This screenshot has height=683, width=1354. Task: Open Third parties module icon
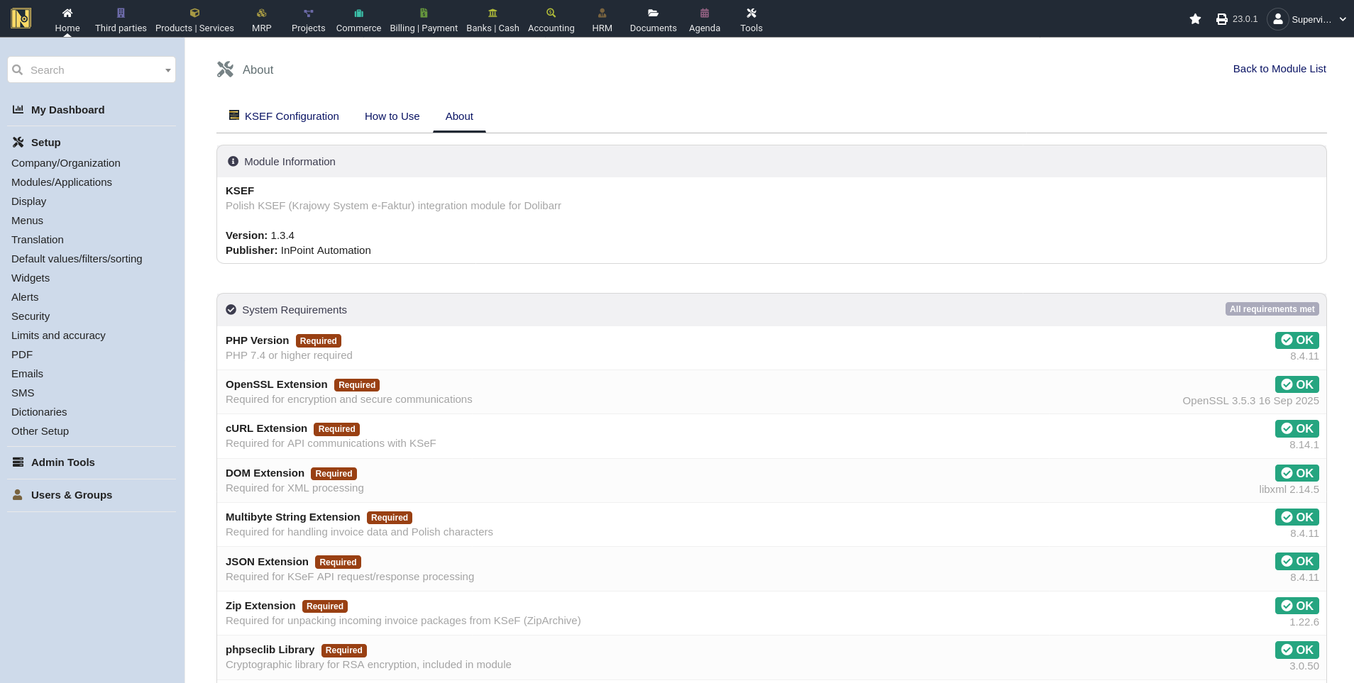click(x=121, y=13)
